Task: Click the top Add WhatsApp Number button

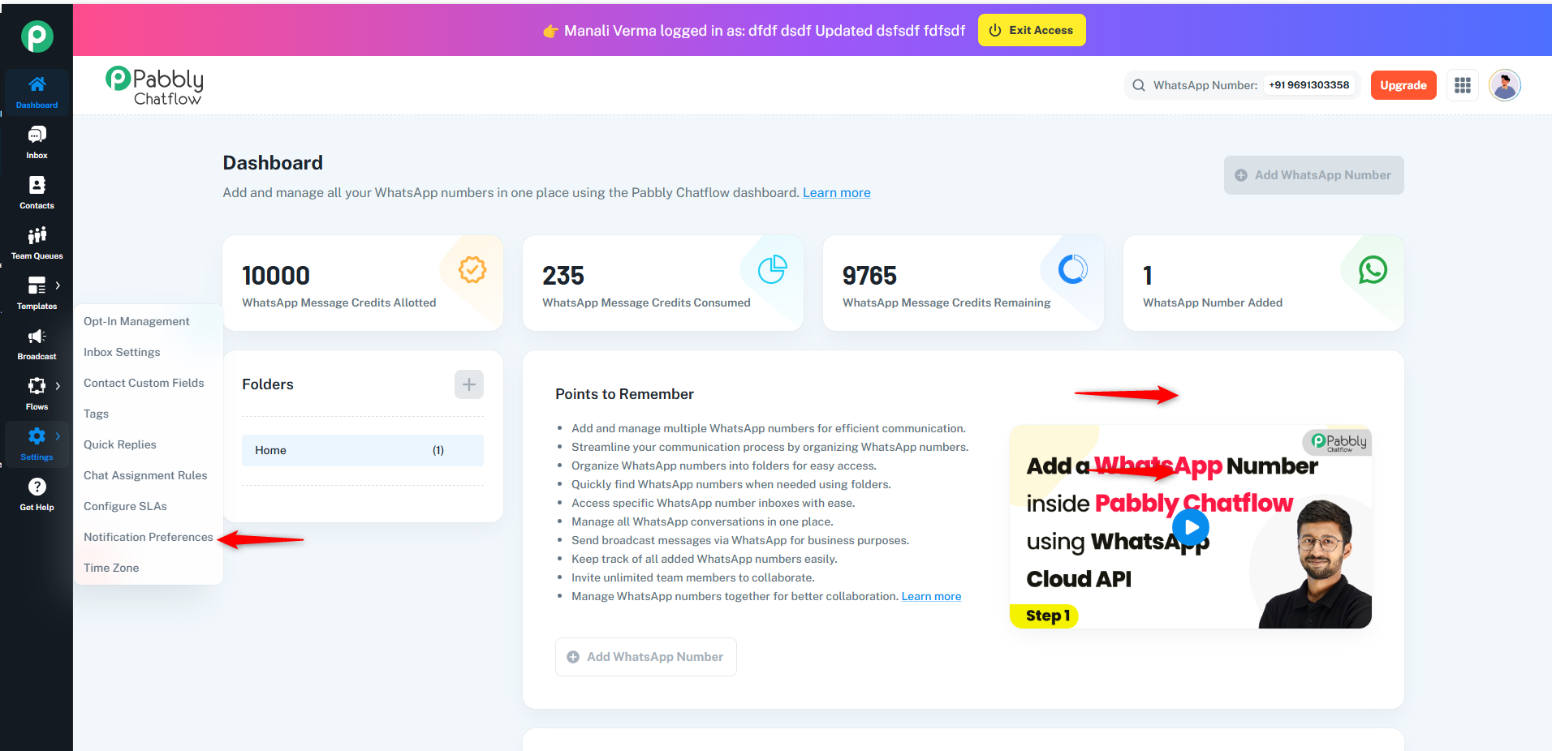Action: tap(1313, 175)
